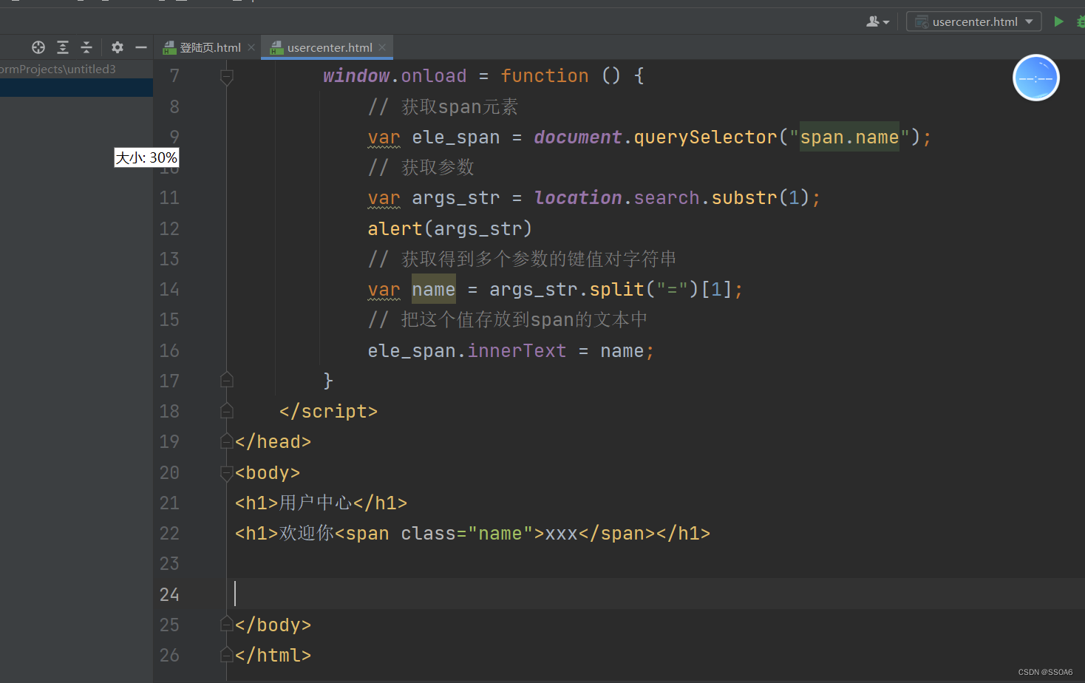This screenshot has height=683, width=1085.
Task: Open project panel gear settings
Action: (118, 47)
